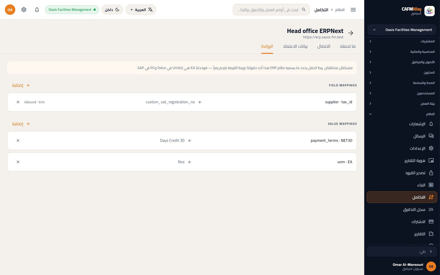Expand المخزون sidebar section
This screenshot has height=275, width=440.
point(402,73)
